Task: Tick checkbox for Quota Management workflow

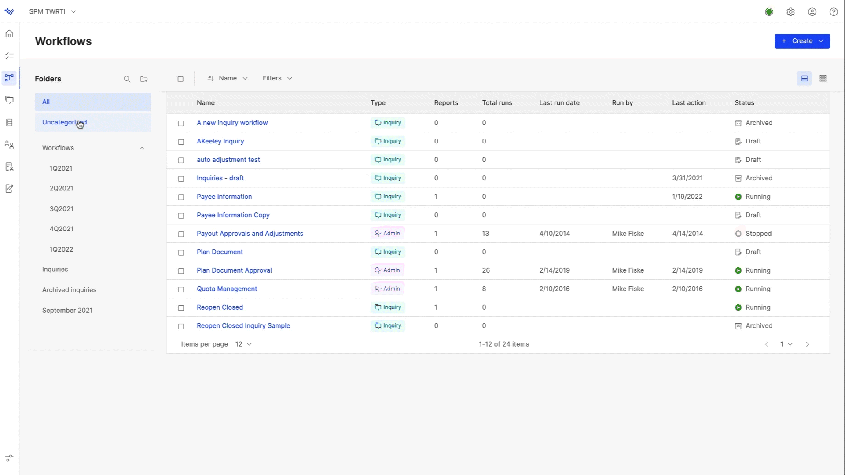Action: (x=181, y=289)
